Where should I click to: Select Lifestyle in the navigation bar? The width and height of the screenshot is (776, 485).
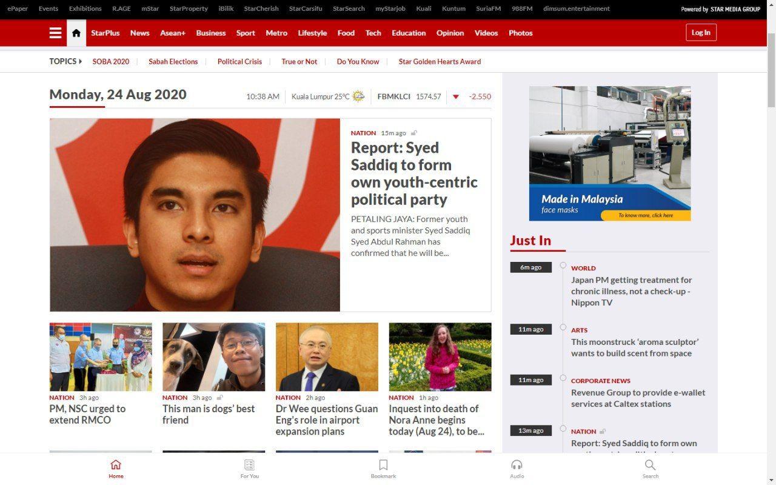(312, 33)
